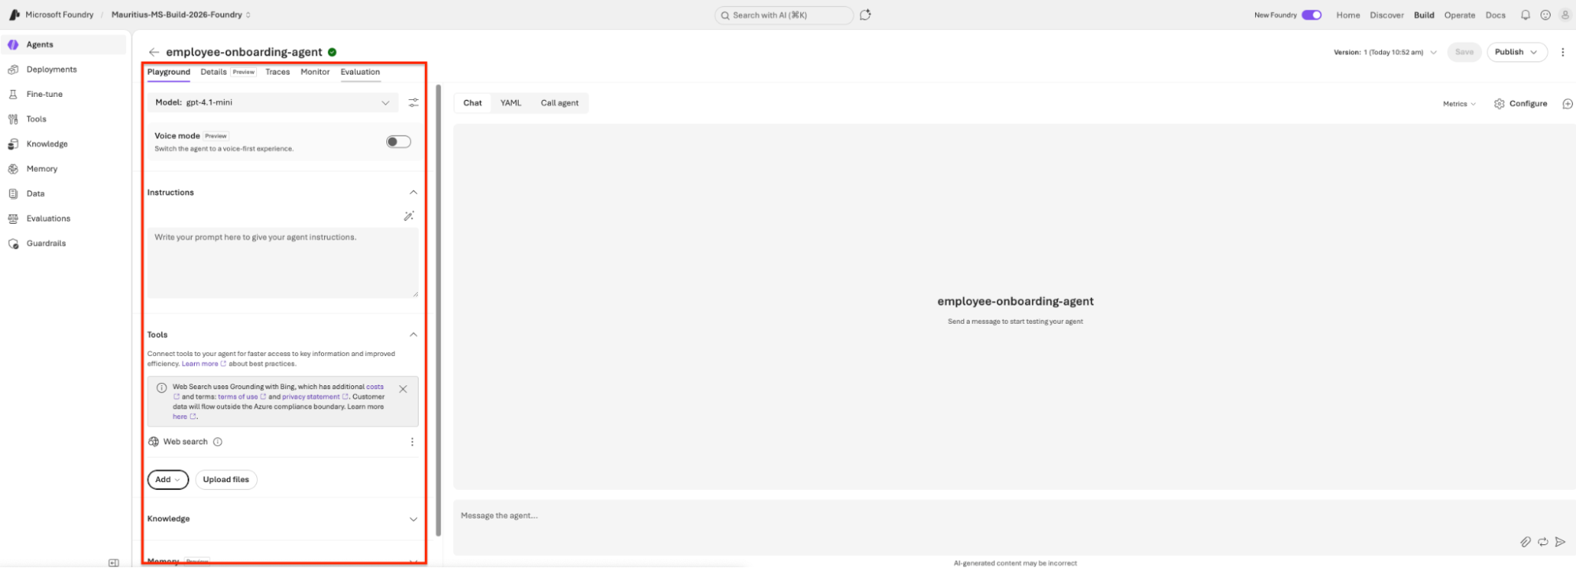Switch to the Traces tab
This screenshot has height=568, width=1576.
tap(278, 72)
